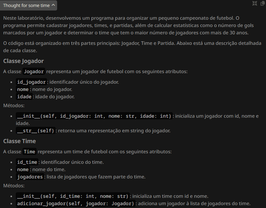The image size is (266, 208).
Task: Click text "retorna uma representação em string do jogador."
Action: pos(114,131)
